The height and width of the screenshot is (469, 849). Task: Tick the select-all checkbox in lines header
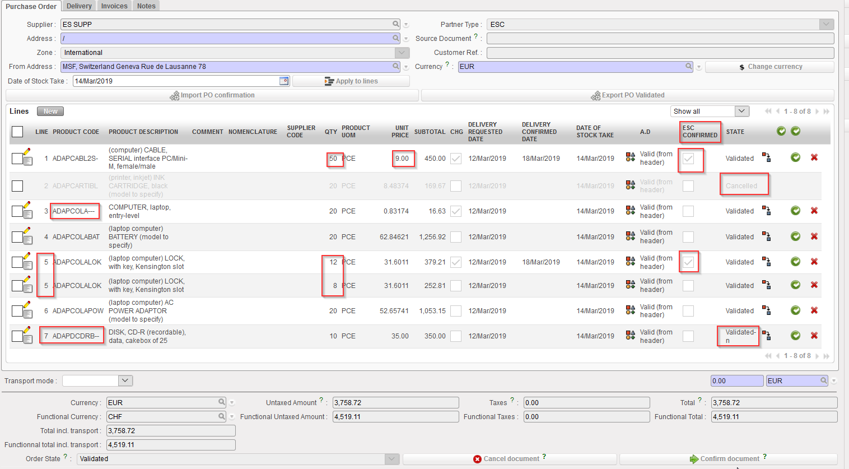(x=17, y=132)
